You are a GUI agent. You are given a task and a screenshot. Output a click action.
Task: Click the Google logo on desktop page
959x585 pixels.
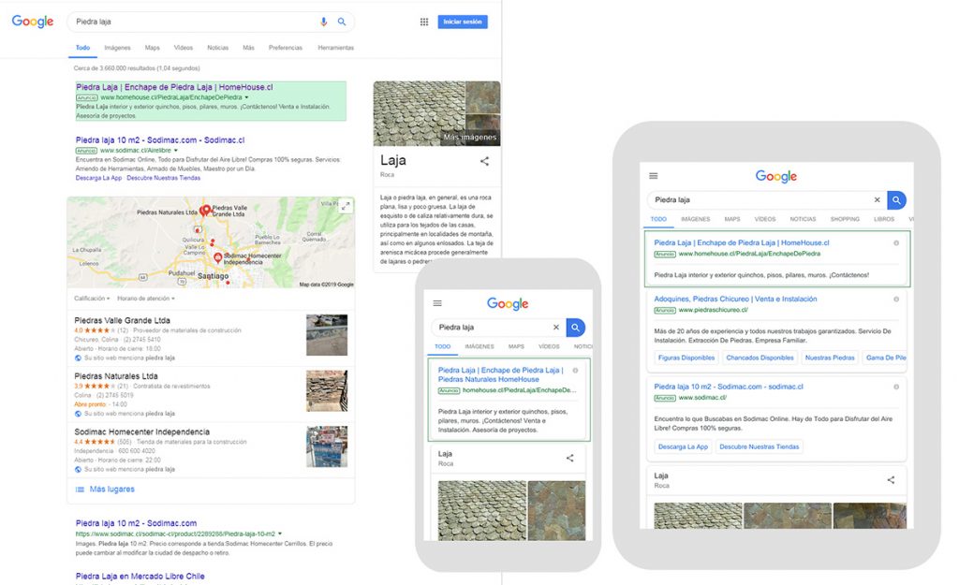click(33, 22)
